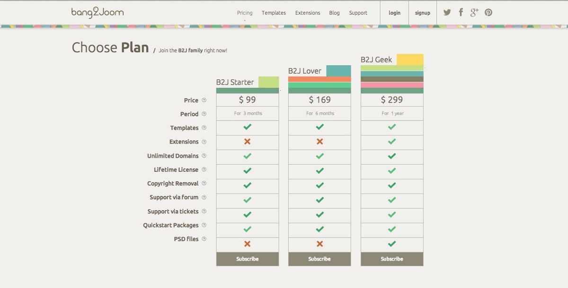This screenshot has width=568, height=288.
Task: Click the "PSD files" row label
Action: [x=186, y=239]
